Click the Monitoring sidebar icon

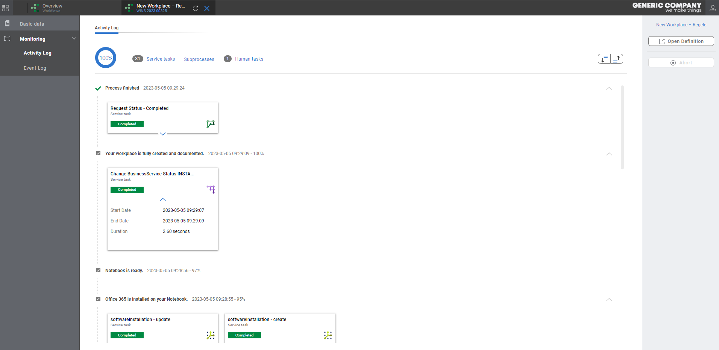(7, 38)
